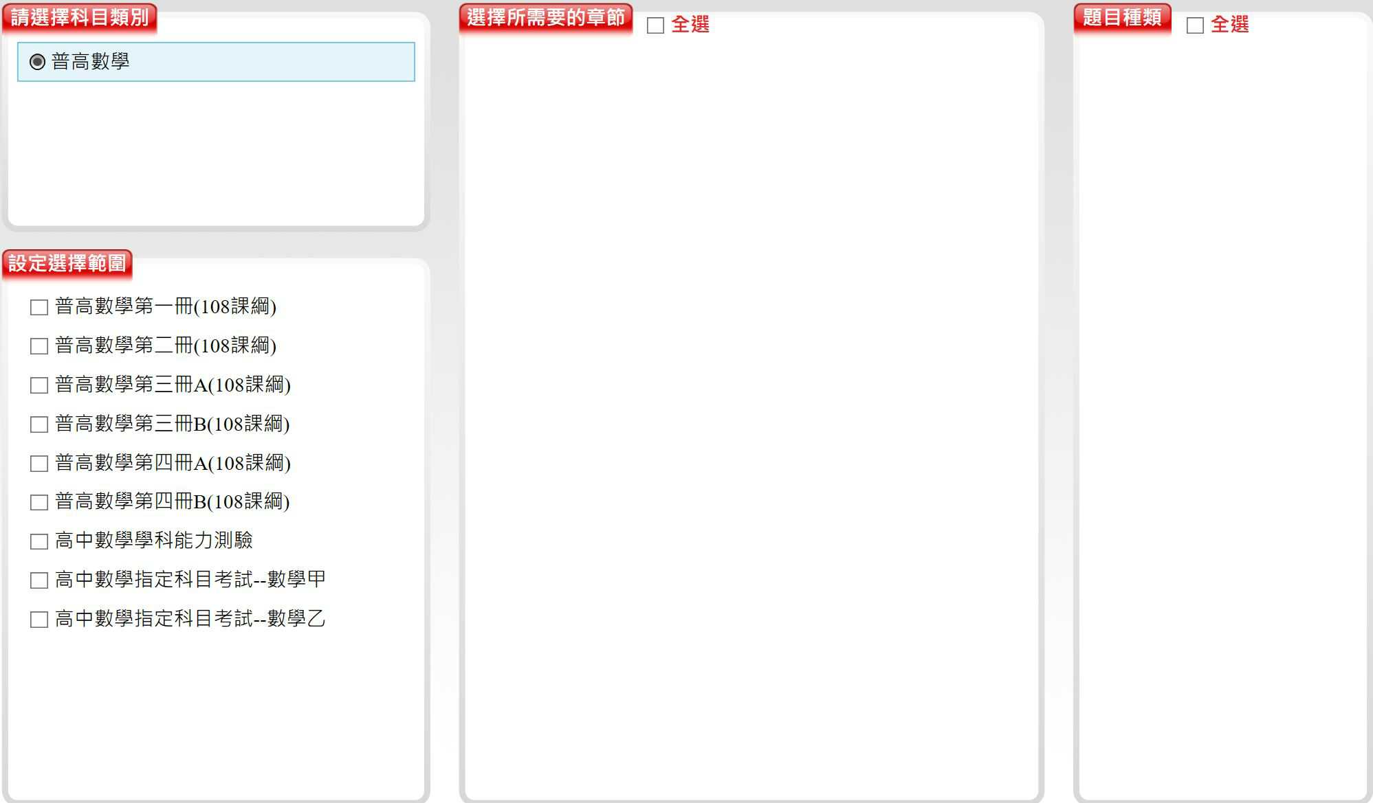Click the 請選擇科目類別 panel header
Viewport: 1373px width, 803px height.
(x=80, y=18)
